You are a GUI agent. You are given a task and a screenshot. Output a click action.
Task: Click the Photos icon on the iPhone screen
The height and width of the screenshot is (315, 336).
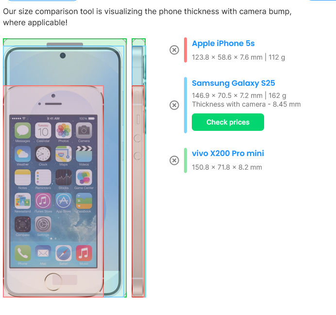click(x=64, y=130)
